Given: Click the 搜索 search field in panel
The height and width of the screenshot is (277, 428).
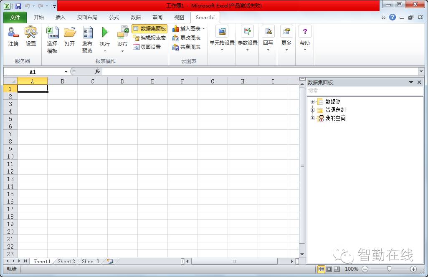Looking at the screenshot, I should tap(365, 91).
